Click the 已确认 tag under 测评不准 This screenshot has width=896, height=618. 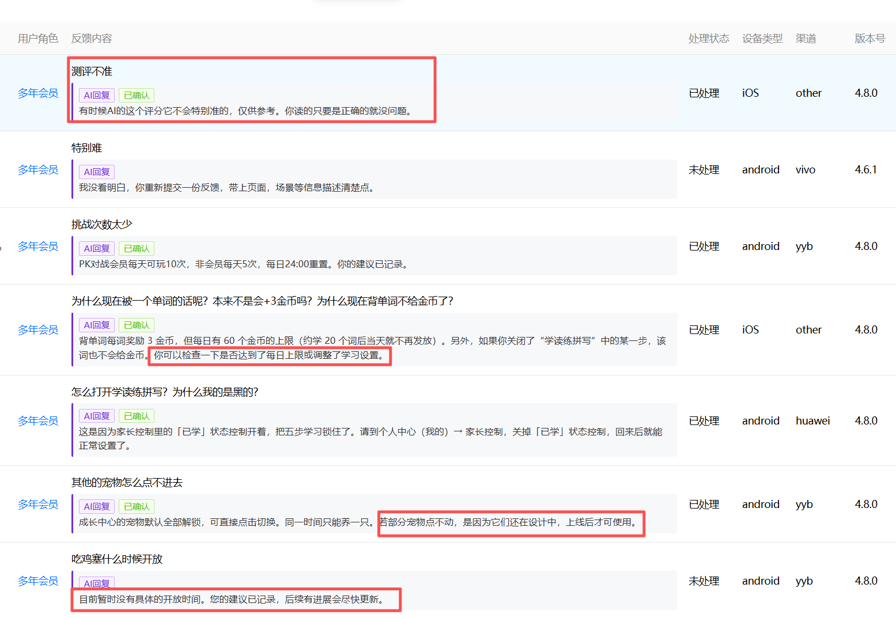tap(137, 95)
